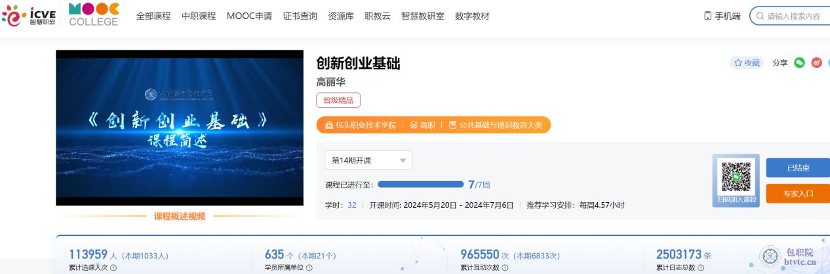Click info icon next to 累计日志总数
Image resolution: width=830 pixels, height=274 pixels.
(x=702, y=267)
